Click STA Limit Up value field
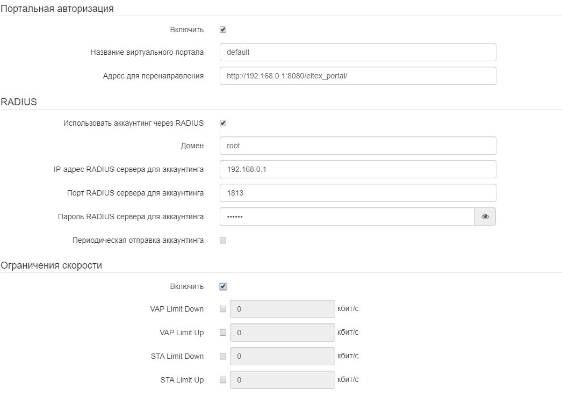562x397 pixels. [283, 380]
